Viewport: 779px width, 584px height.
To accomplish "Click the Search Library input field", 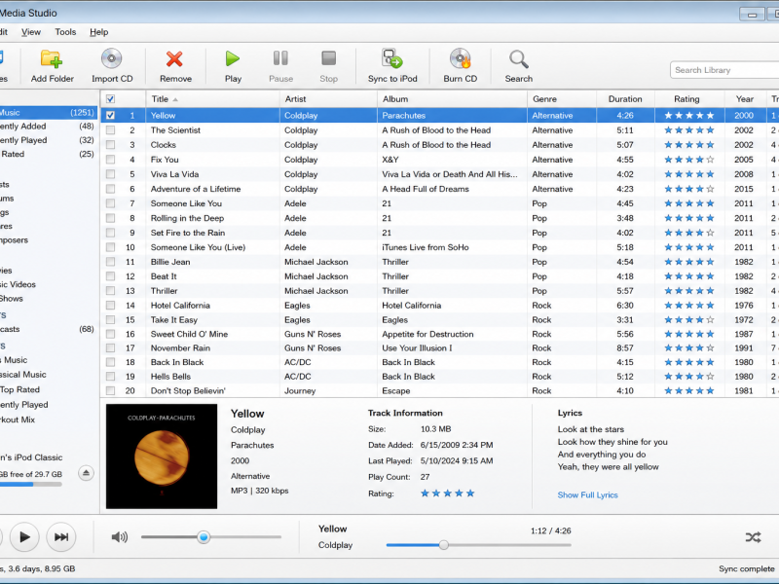I will tap(724, 70).
